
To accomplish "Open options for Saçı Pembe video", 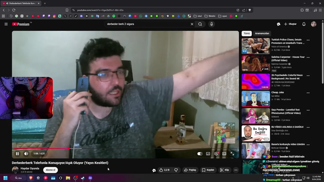I will click(x=308, y=110).
